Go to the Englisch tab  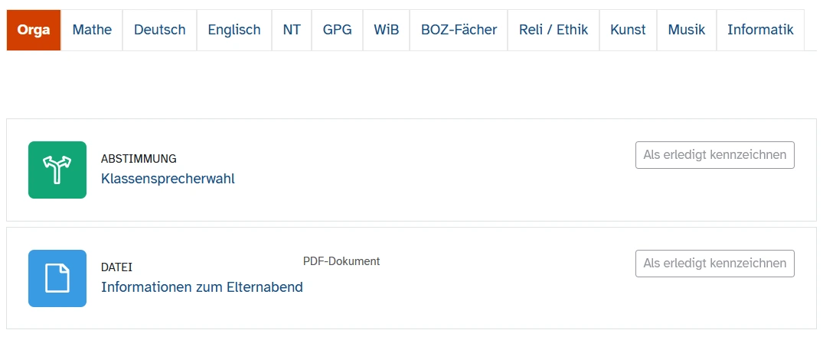point(234,31)
